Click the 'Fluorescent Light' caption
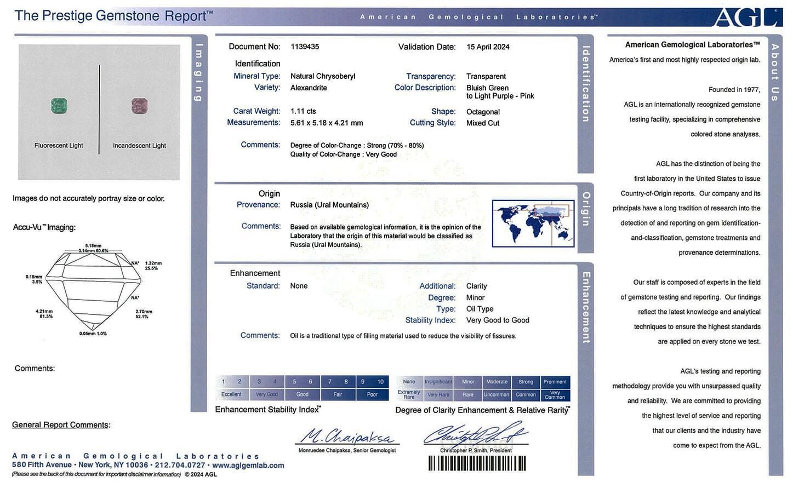Viewport: 793px width, 488px height. click(59, 146)
